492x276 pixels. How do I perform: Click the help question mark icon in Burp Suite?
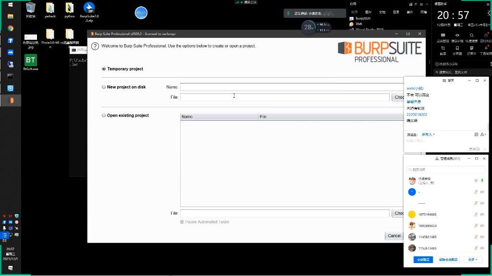95,46
